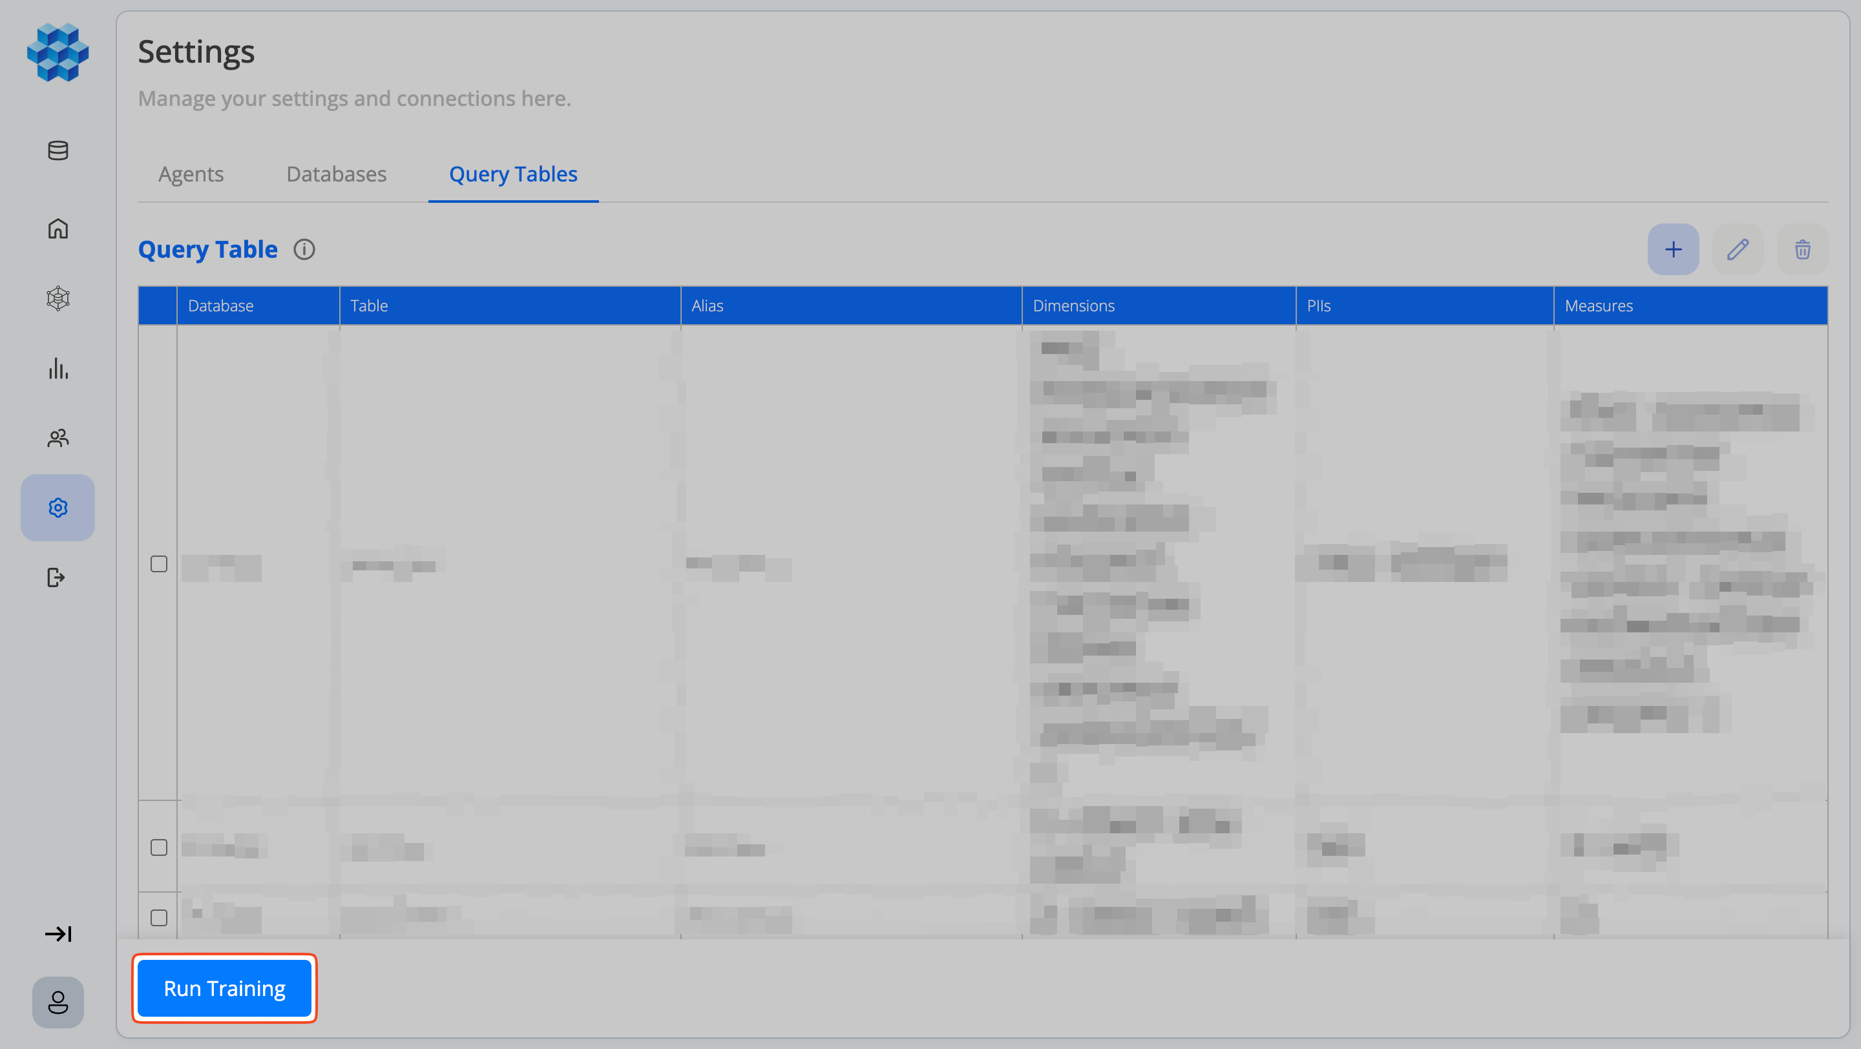Switch to the Agents tab

coord(191,174)
